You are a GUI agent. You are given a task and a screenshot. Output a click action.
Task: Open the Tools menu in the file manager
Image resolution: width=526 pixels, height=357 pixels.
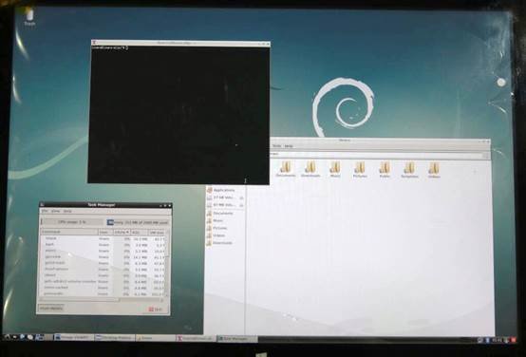[276, 146]
